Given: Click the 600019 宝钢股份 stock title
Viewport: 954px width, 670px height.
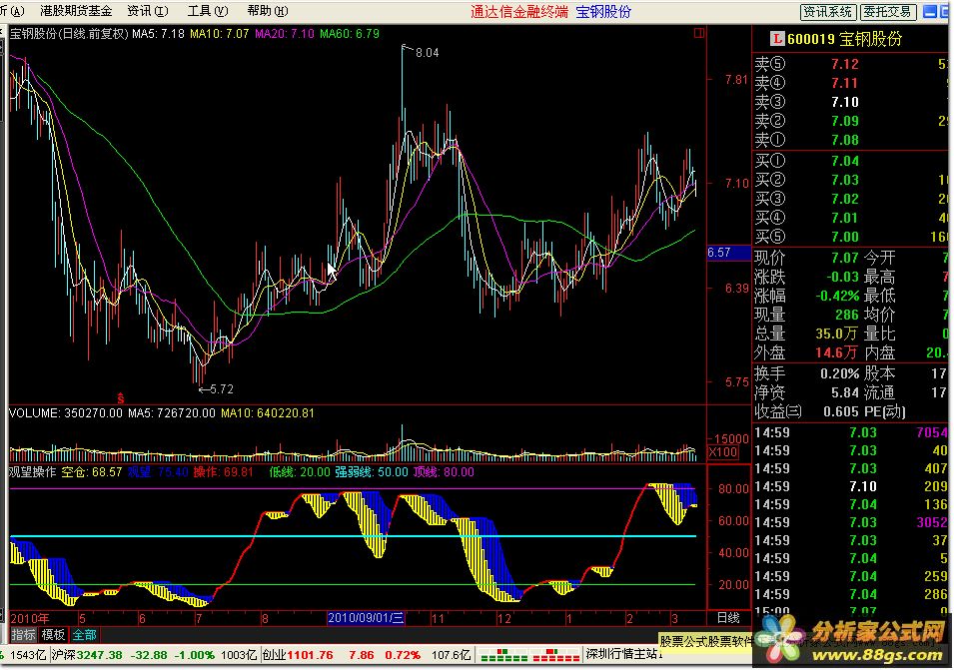Looking at the screenshot, I should click(x=844, y=40).
